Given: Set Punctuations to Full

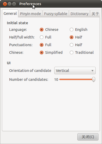Looking at the screenshot, I should pyautogui.click(x=42, y=45).
